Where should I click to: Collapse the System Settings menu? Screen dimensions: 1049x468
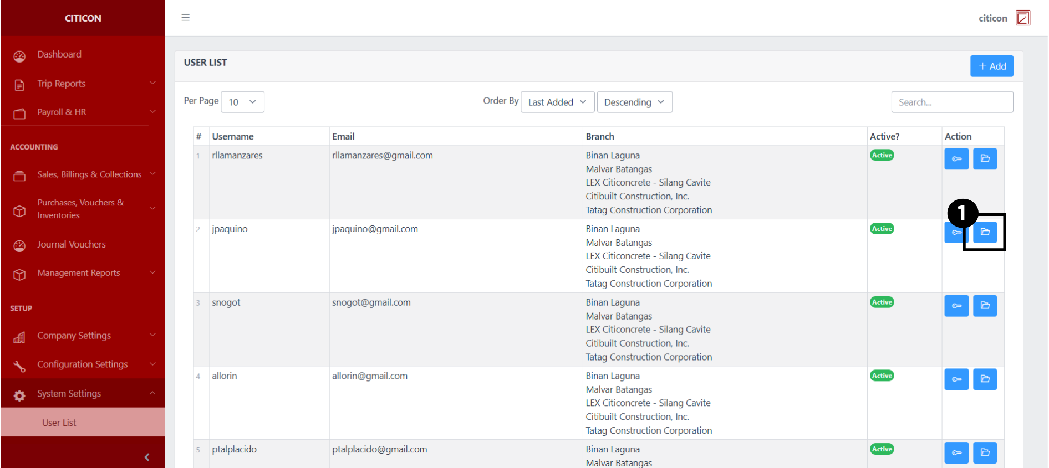[x=83, y=394]
